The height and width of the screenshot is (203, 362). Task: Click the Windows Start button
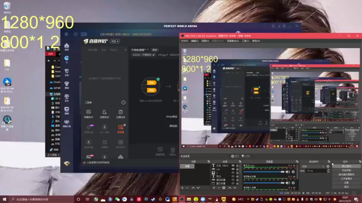(x=4, y=199)
